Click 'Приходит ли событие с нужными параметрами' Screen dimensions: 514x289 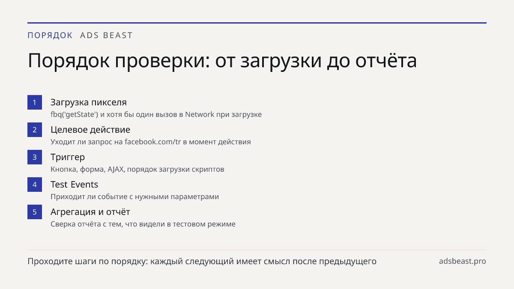pos(135,197)
